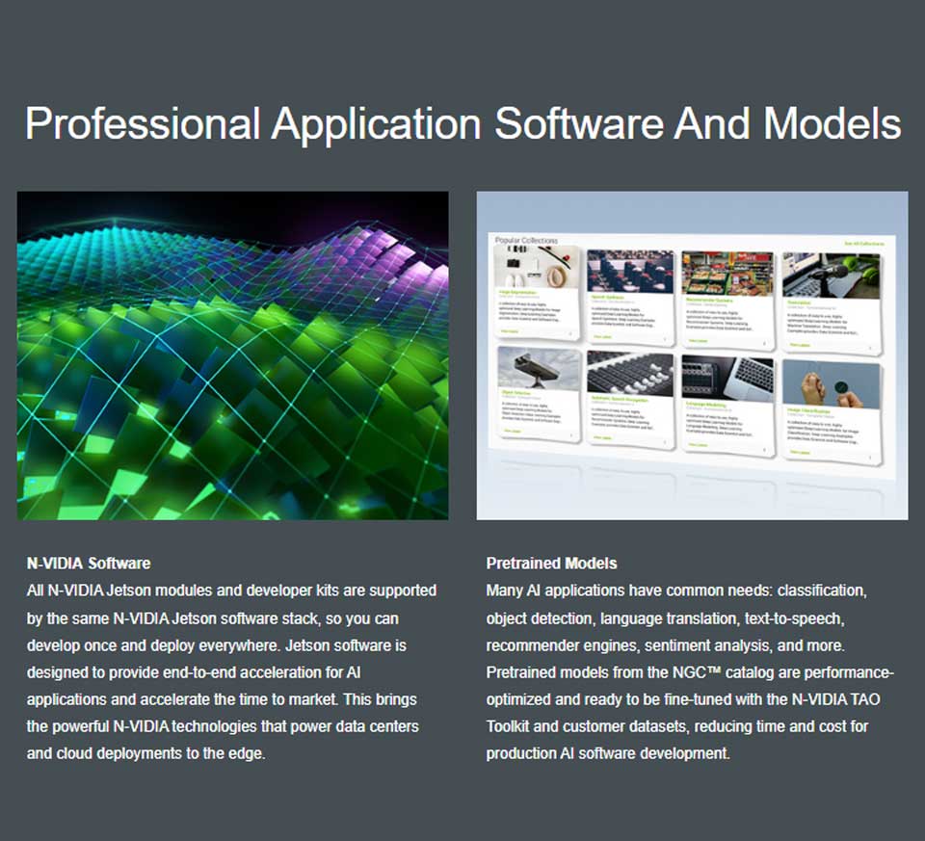Click the Image Segmentation card title

click(x=517, y=290)
